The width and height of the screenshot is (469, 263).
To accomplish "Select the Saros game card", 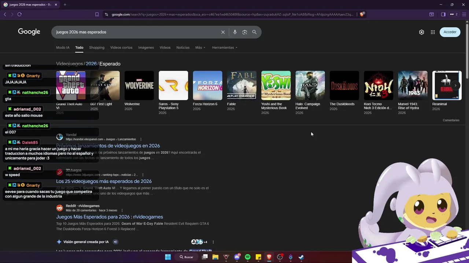I will click(173, 92).
